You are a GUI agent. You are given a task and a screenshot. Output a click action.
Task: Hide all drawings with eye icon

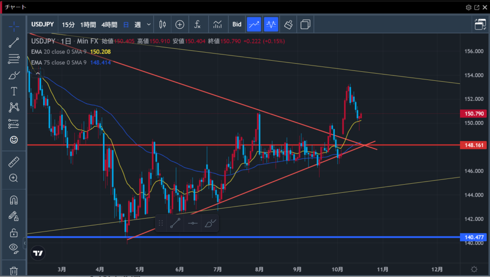tap(14, 248)
